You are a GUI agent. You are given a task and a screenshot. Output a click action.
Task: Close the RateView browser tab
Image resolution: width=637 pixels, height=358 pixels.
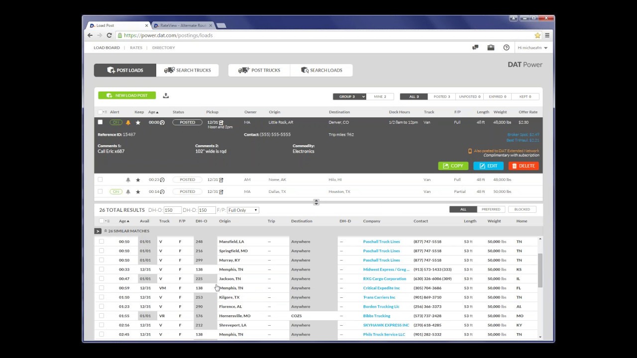coord(211,25)
